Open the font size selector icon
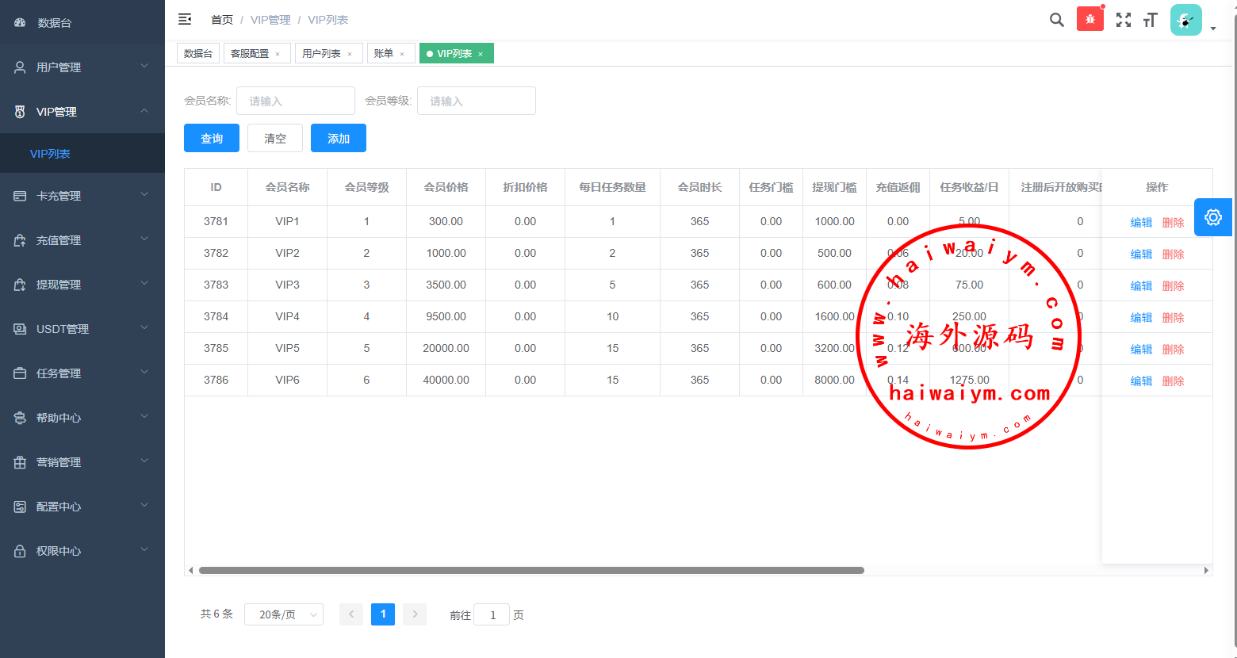1237x658 pixels. tap(1150, 20)
